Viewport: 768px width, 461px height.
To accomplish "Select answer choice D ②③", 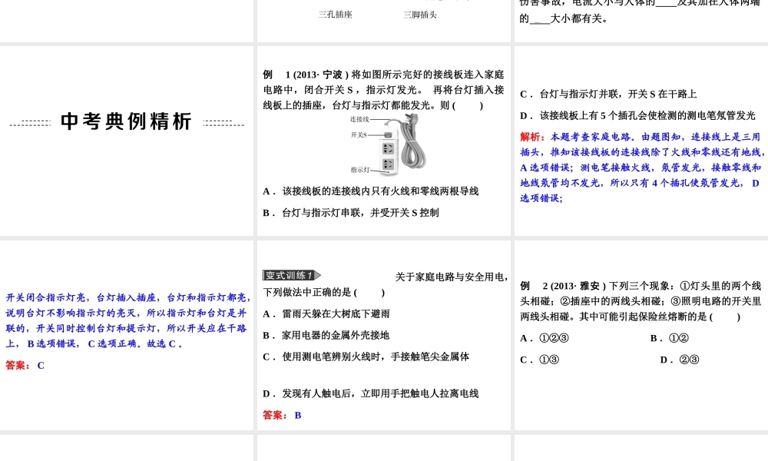I will (680, 360).
